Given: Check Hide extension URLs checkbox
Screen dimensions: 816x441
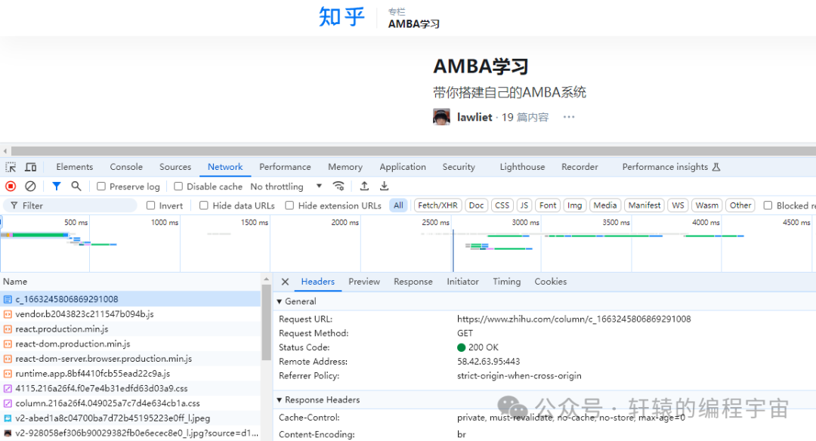Looking at the screenshot, I should [289, 205].
